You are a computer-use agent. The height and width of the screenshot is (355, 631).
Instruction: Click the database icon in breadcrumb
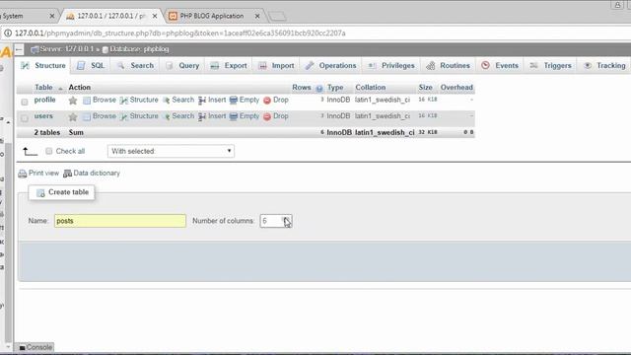[105, 49]
